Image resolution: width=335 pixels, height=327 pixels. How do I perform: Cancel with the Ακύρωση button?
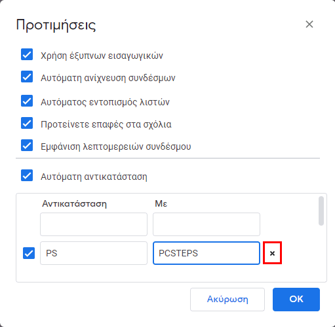click(227, 300)
